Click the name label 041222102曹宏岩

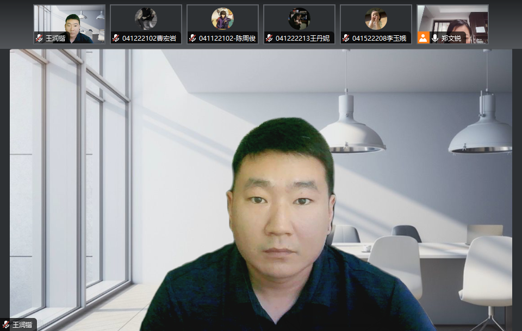click(150, 39)
